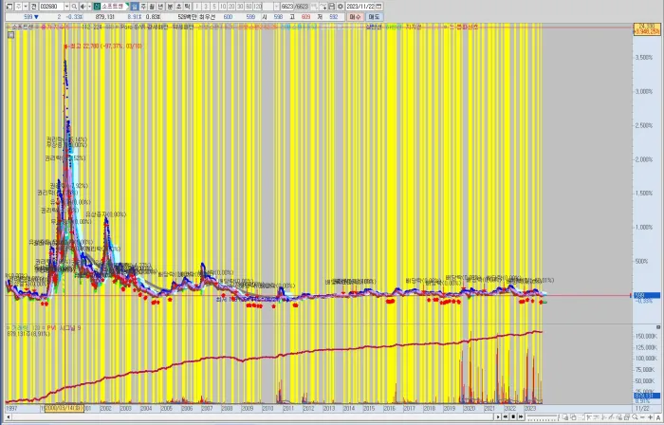Image resolution: width=664 pixels, height=425 pixels.
Task: Click the date field 2023/11/22
Action: click(x=360, y=7)
